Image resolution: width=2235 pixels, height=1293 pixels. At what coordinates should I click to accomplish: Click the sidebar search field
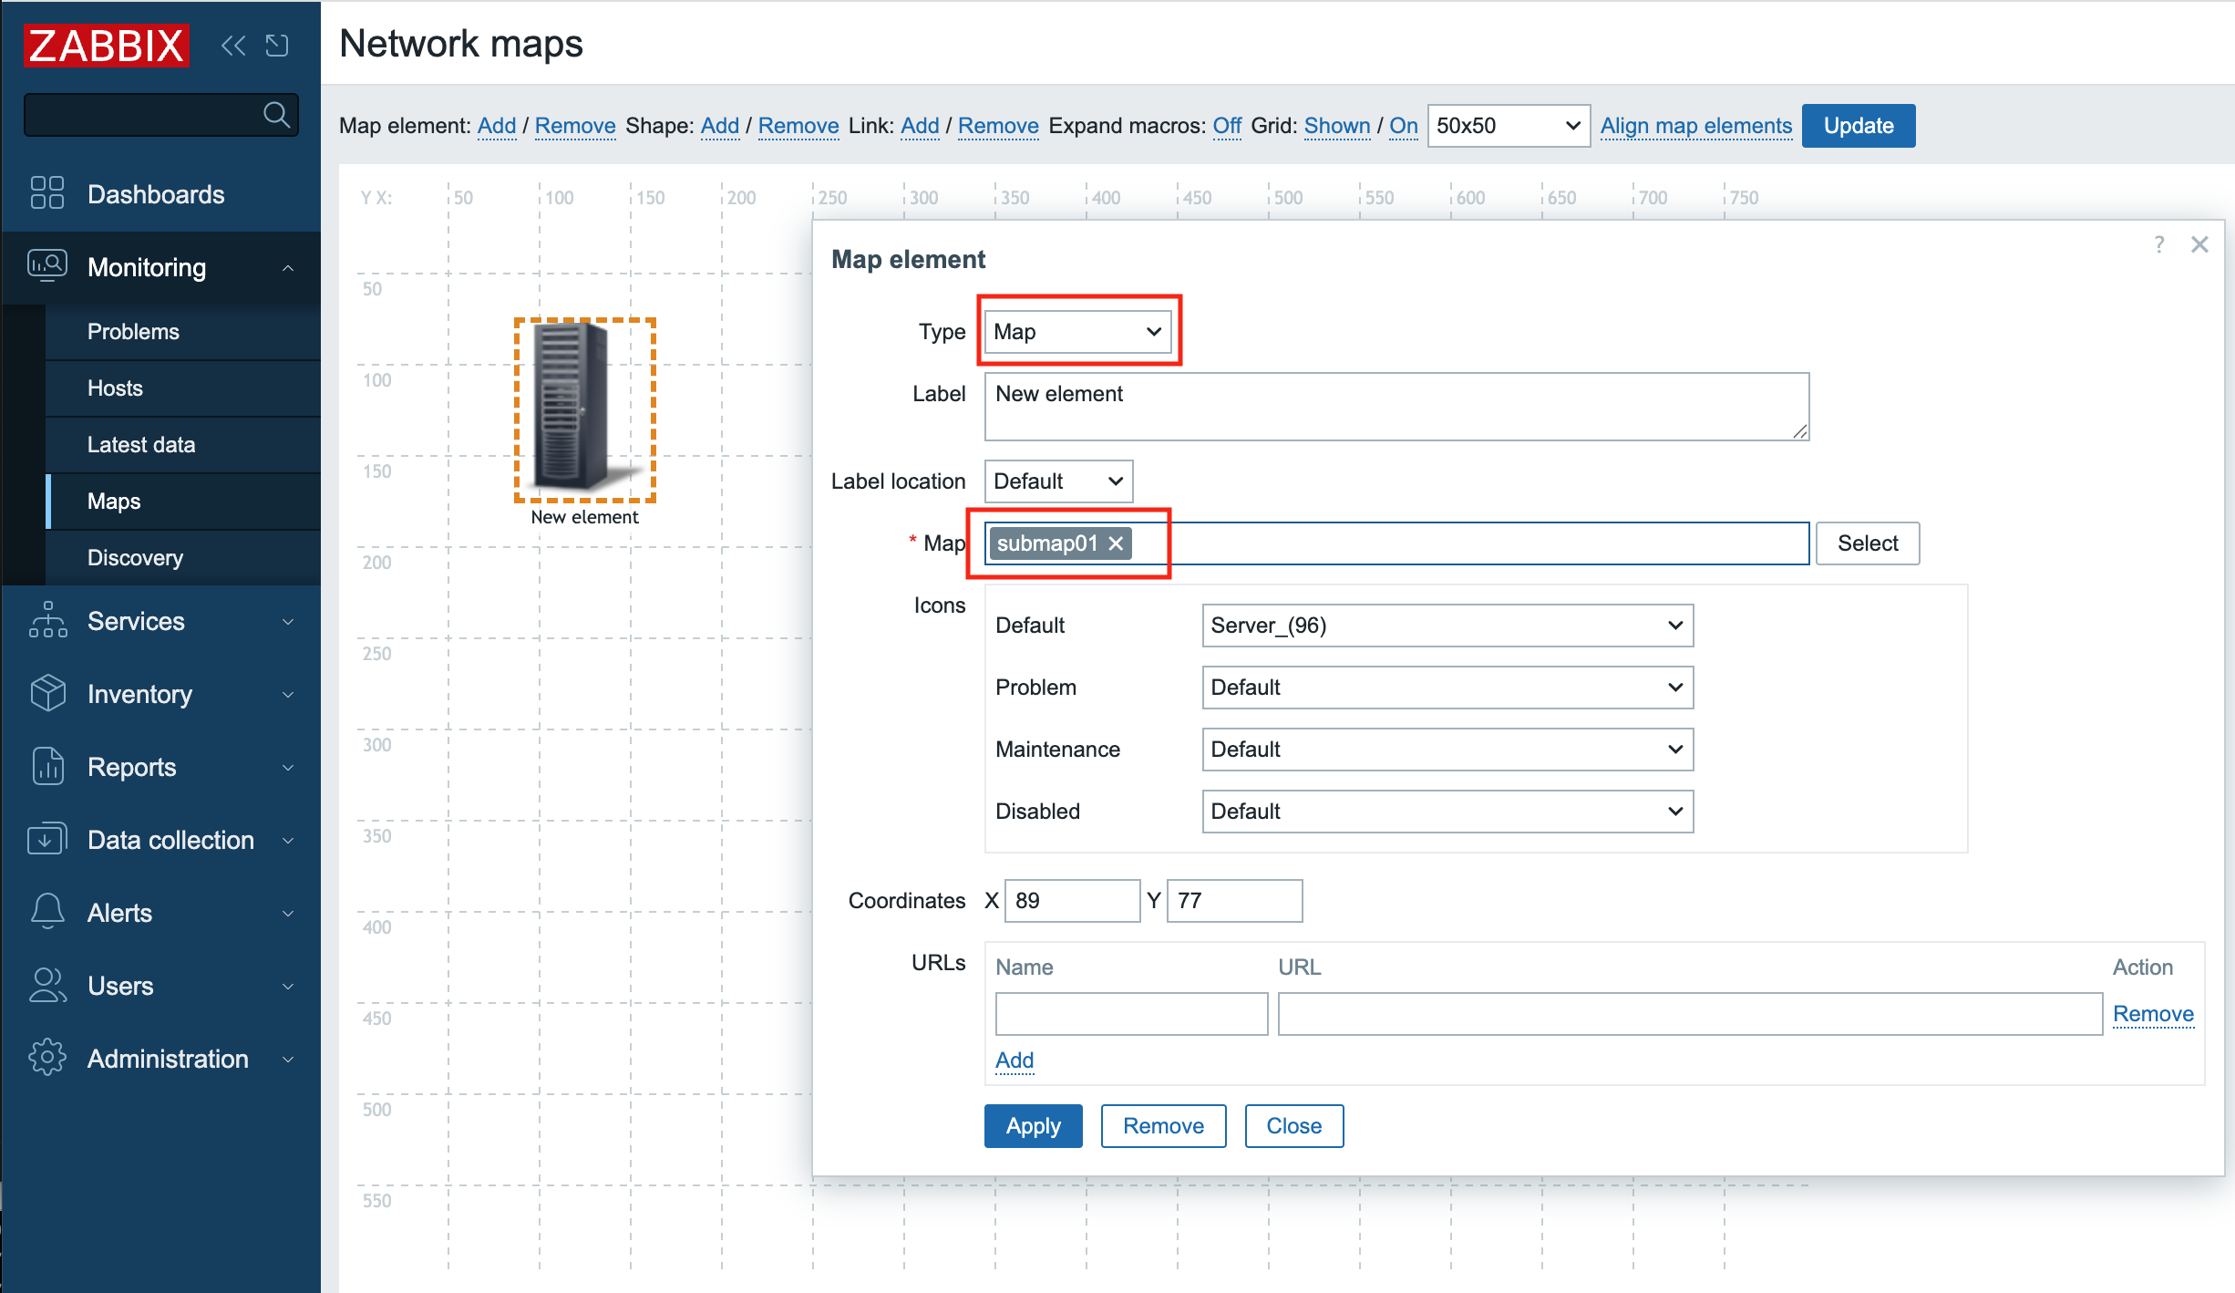click(x=160, y=115)
